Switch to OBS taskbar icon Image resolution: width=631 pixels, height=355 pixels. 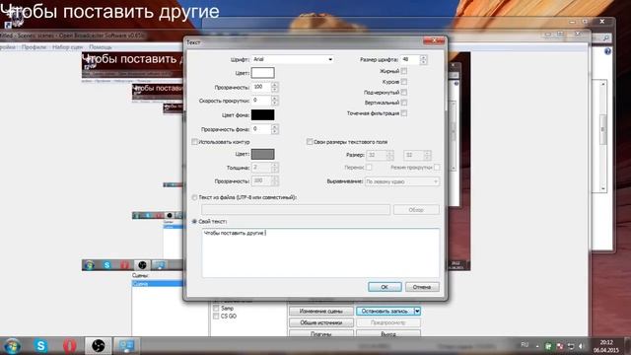tap(98, 346)
